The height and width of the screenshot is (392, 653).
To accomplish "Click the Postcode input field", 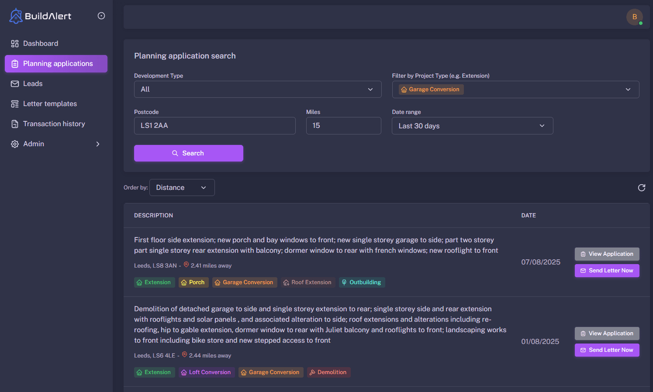I will [214, 126].
